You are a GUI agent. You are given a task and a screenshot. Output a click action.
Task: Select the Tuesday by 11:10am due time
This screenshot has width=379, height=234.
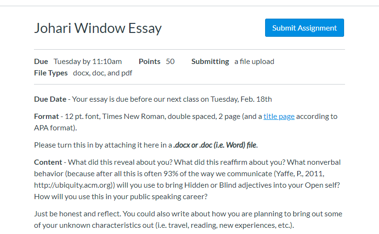88,62
